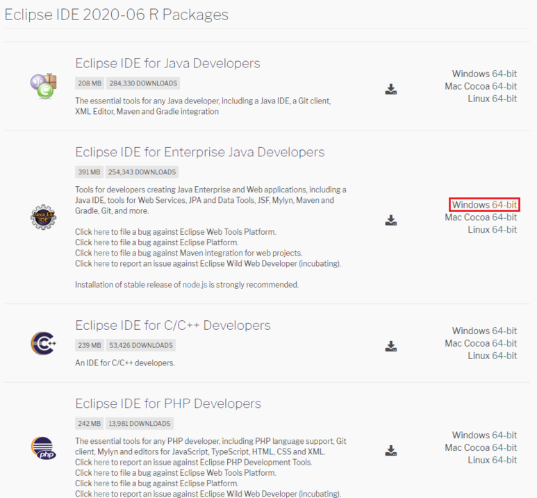
Task: Click download icon for Enterprise Java package
Action: pos(390,220)
